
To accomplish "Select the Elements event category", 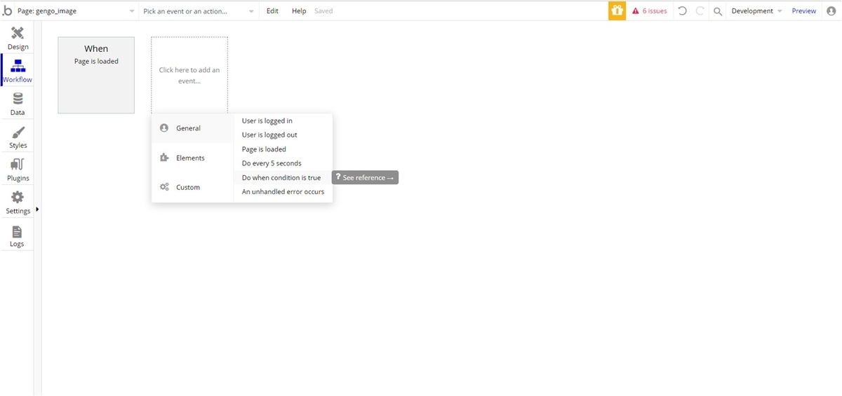I will point(192,158).
